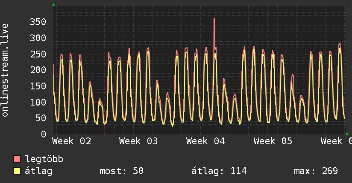Click the onlinestream.live vertical axis title
Image resolution: width=352 pixels, height=183 pixels.
5,70
